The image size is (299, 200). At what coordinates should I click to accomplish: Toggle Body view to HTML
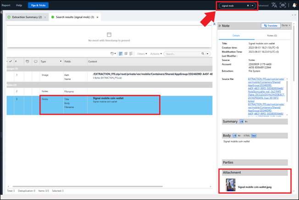tap(246, 136)
